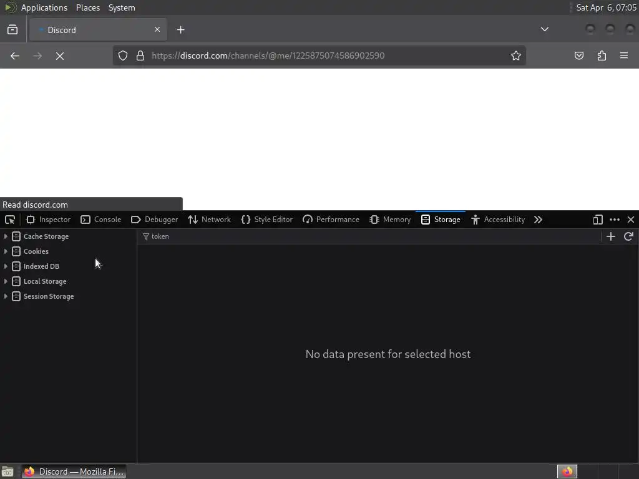Click the Firefox workspace switcher thumbnail
The width and height of the screenshot is (639, 479).
[567, 472]
